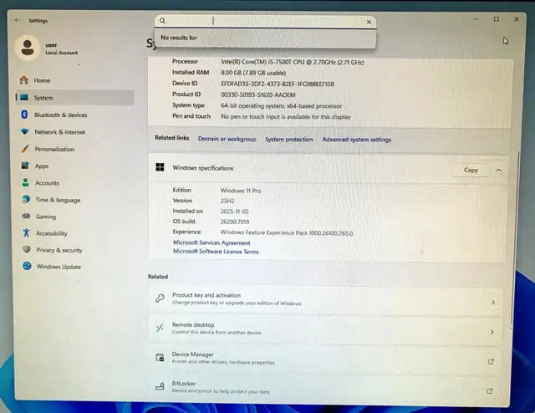535x413 pixels.
Task: Click the Home sidebar icon
Action: [24, 80]
